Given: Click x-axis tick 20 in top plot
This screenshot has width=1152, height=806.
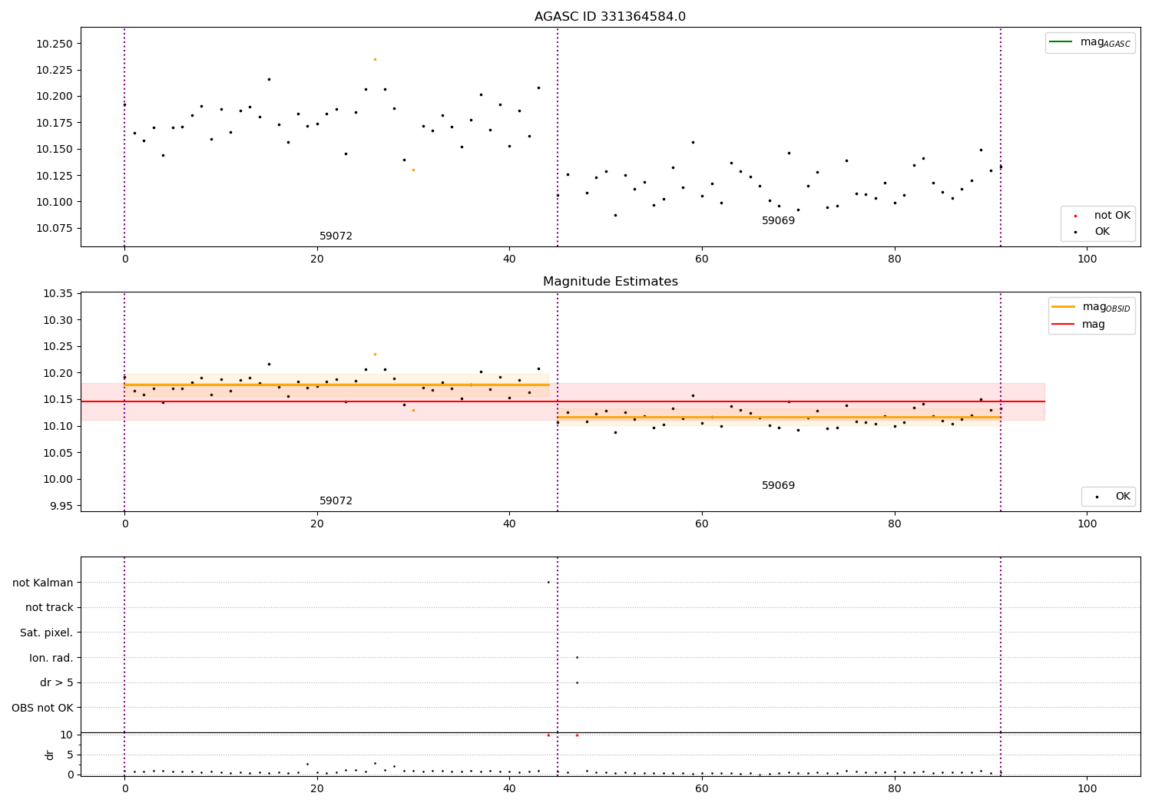Looking at the screenshot, I should coord(317,259).
